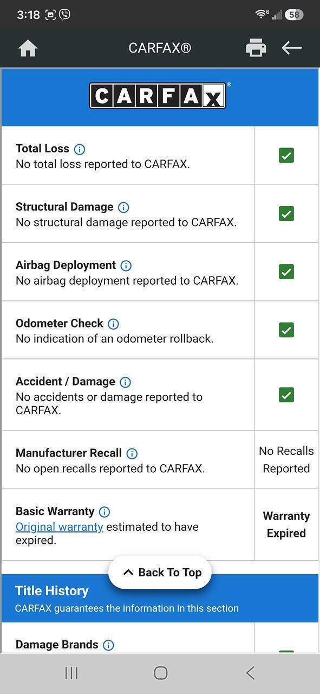
Task: Tap info icon next to Airbag Deployment
Action: coord(126,266)
